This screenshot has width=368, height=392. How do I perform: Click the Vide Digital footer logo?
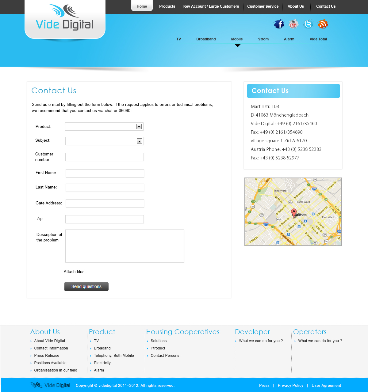pos(50,385)
